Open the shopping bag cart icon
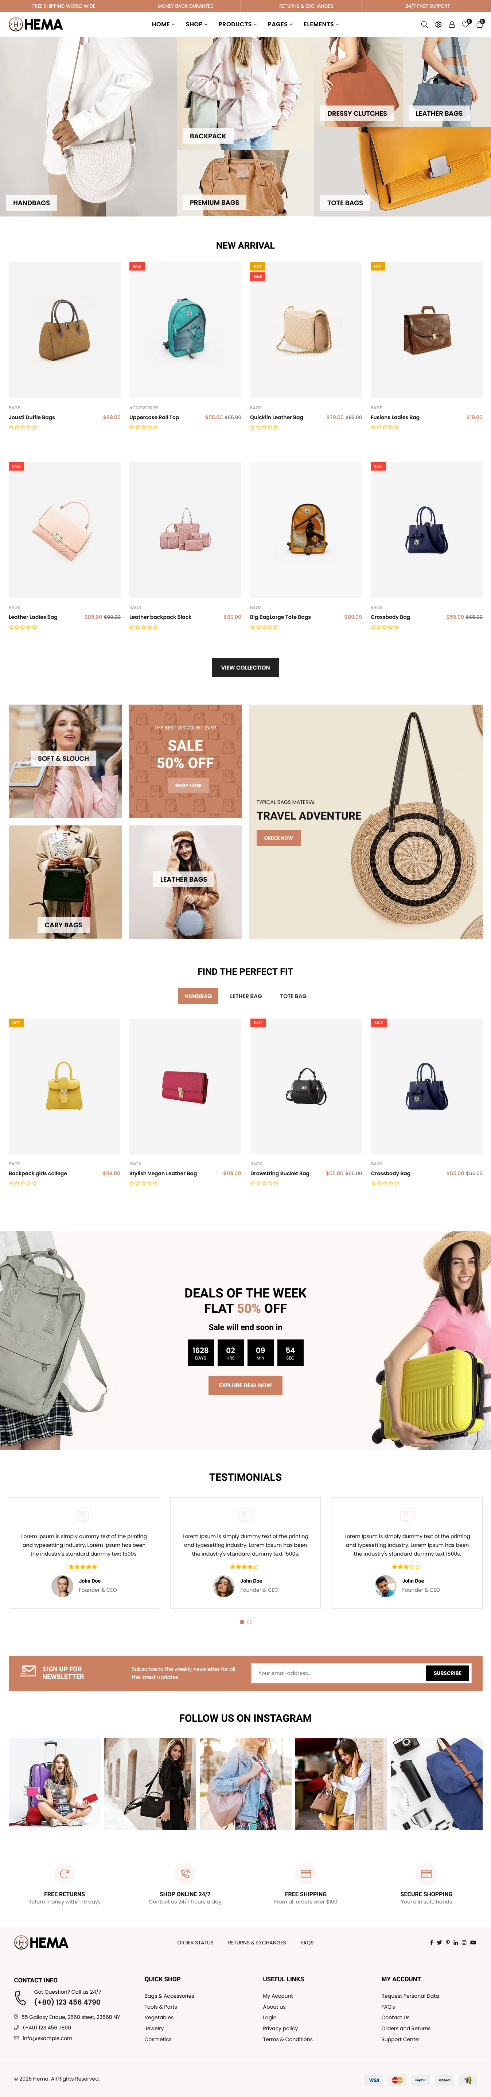The width and height of the screenshot is (491, 2097). [x=480, y=24]
